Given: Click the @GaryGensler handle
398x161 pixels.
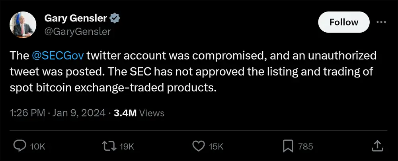Looking at the screenshot, I should pyautogui.click(x=77, y=31).
